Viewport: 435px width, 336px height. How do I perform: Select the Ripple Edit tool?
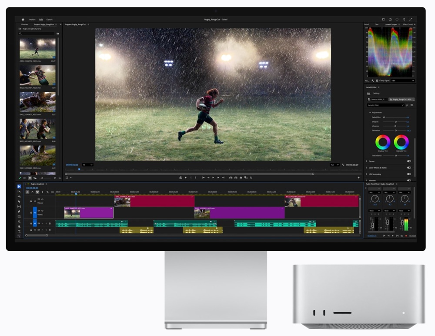pyautogui.click(x=19, y=196)
